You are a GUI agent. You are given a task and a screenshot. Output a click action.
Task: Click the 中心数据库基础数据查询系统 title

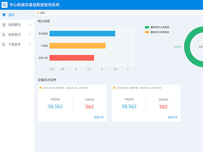click(34, 5)
